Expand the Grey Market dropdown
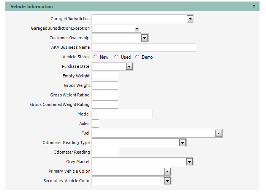The height and width of the screenshot is (194, 266). tap(190, 162)
